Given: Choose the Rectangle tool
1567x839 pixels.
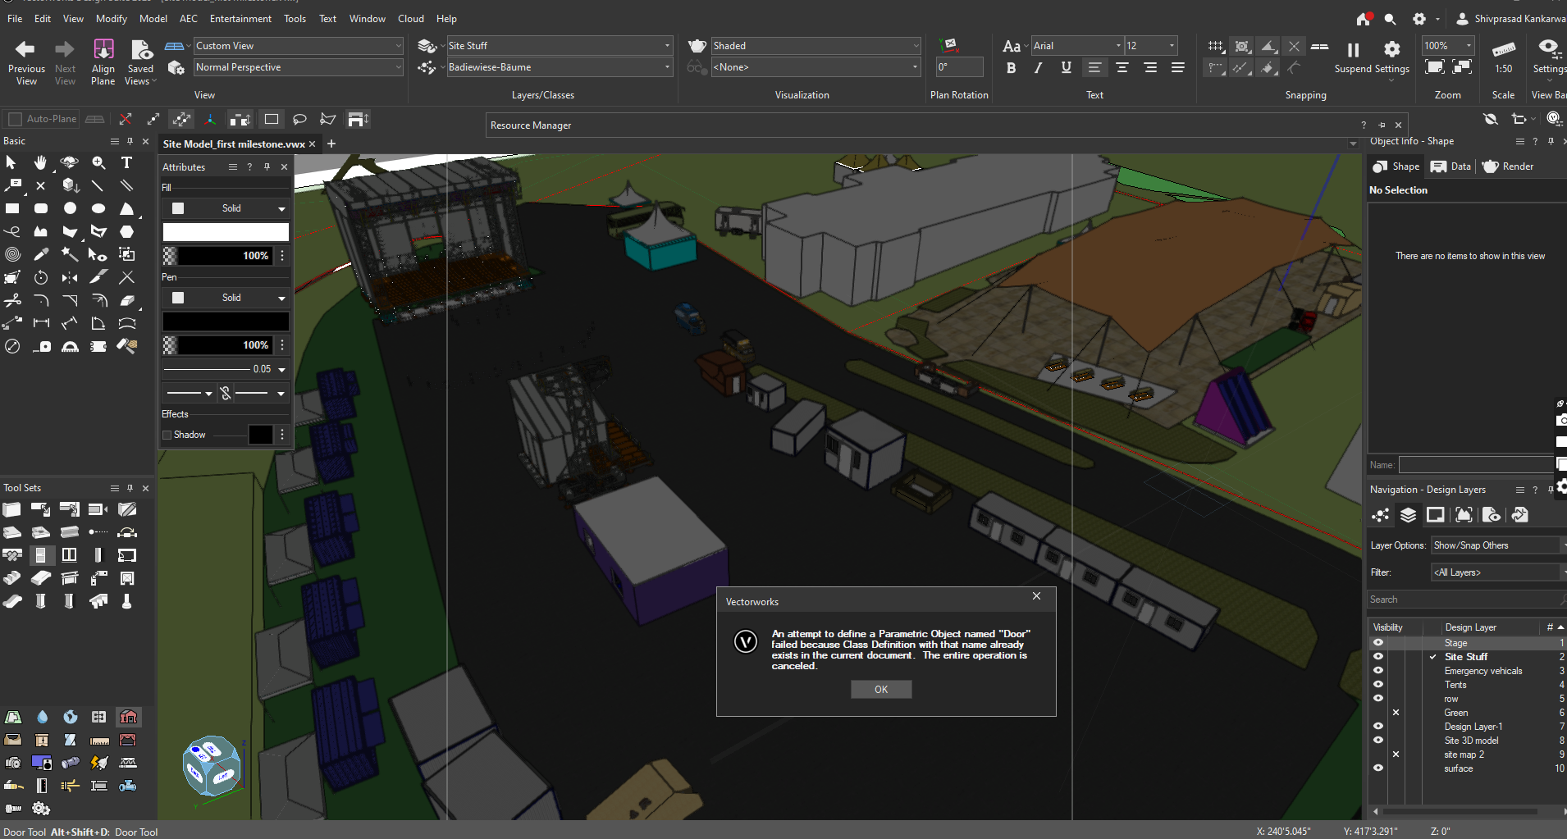Looking at the screenshot, I should [x=11, y=207].
